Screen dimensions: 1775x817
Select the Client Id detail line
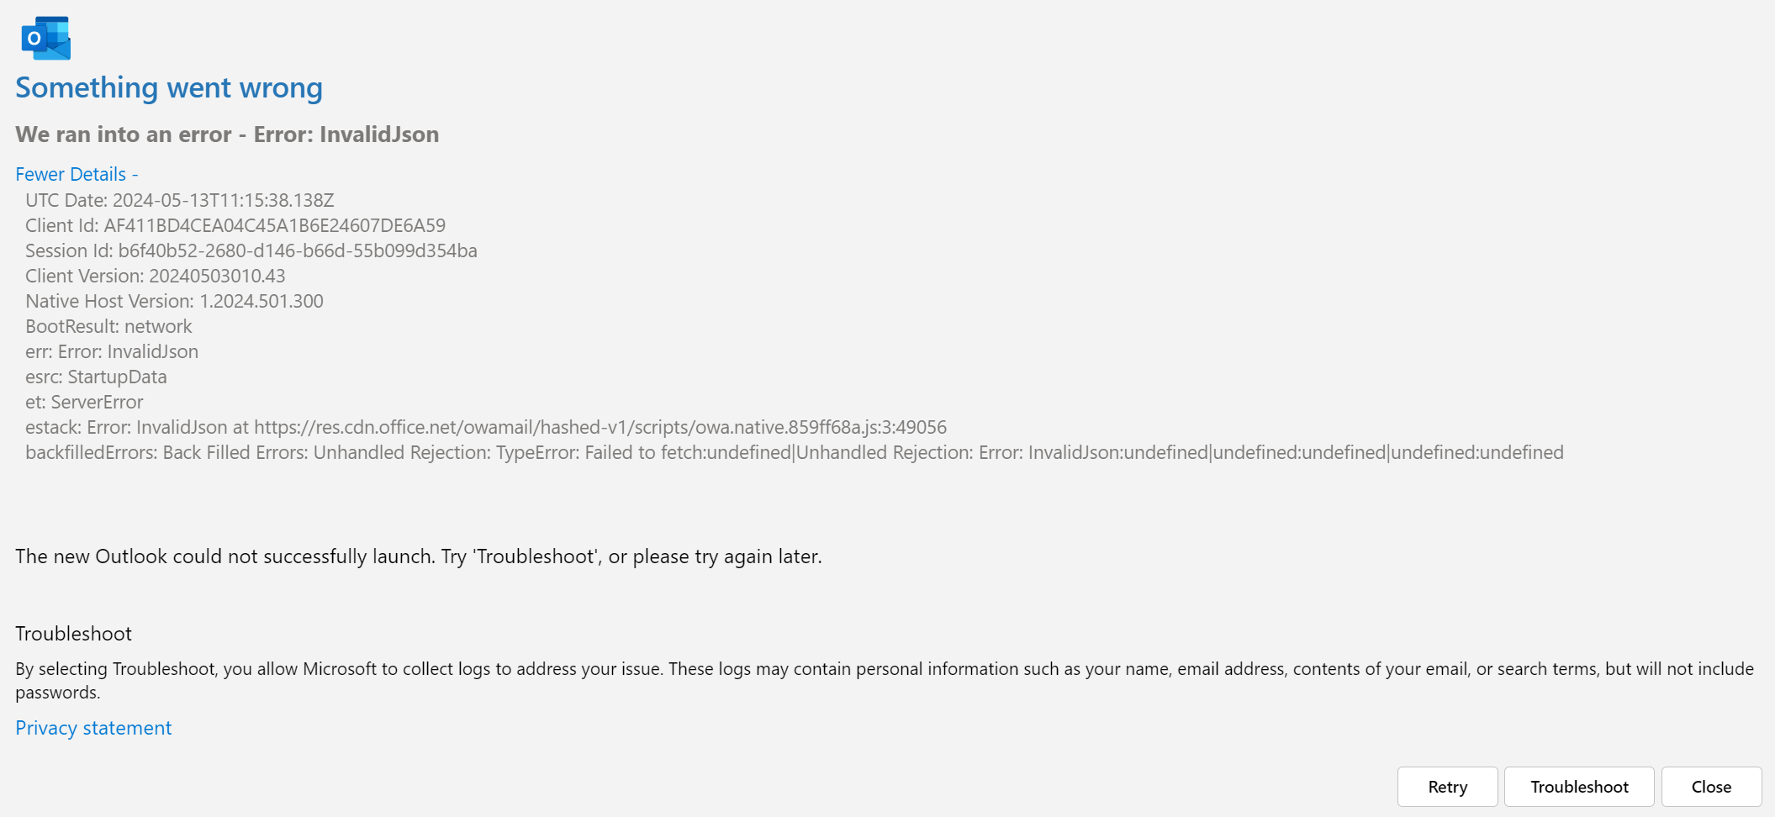click(x=235, y=225)
